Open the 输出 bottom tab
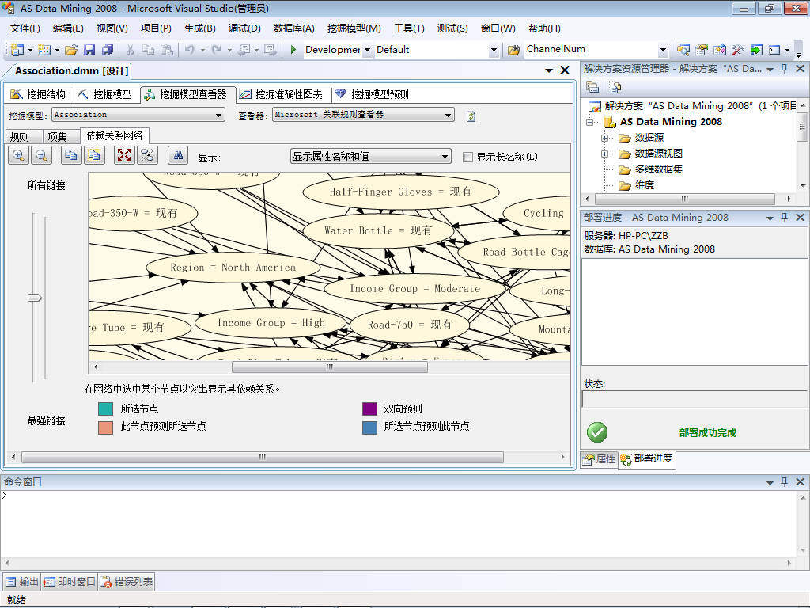Viewport: 810px width, 608px height. click(x=22, y=582)
